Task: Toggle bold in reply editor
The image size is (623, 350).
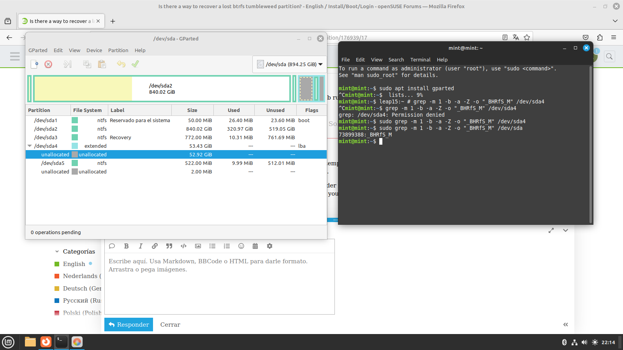Action: (x=126, y=246)
